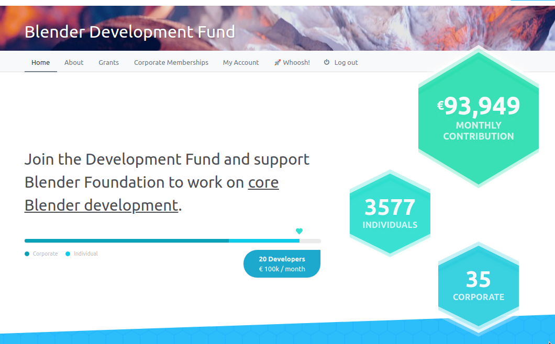555x344 pixels.
Task: Click the grey unfilled end of the progress bar
Action: 310,240
